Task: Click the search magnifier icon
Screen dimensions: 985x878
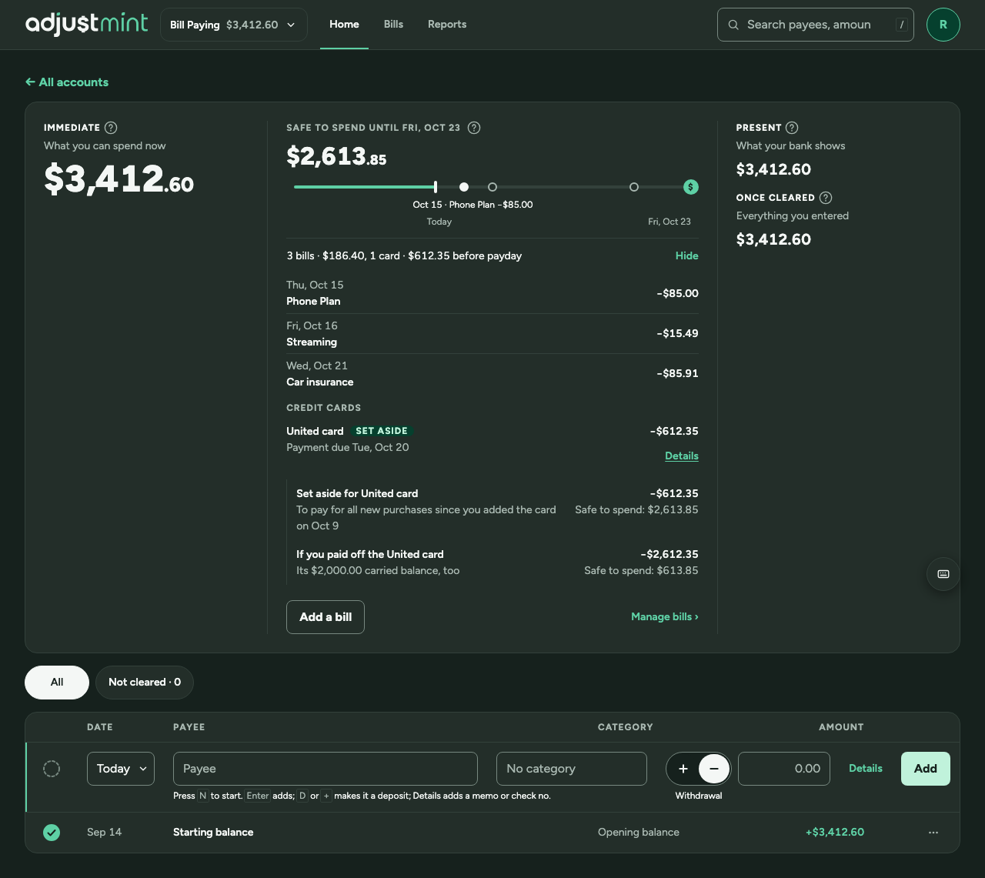Action: pos(733,25)
